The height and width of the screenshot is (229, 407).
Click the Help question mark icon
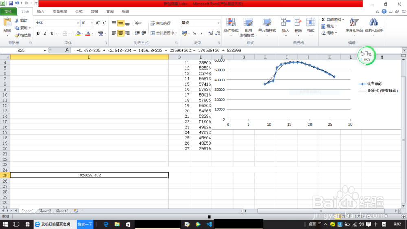pos(384,11)
